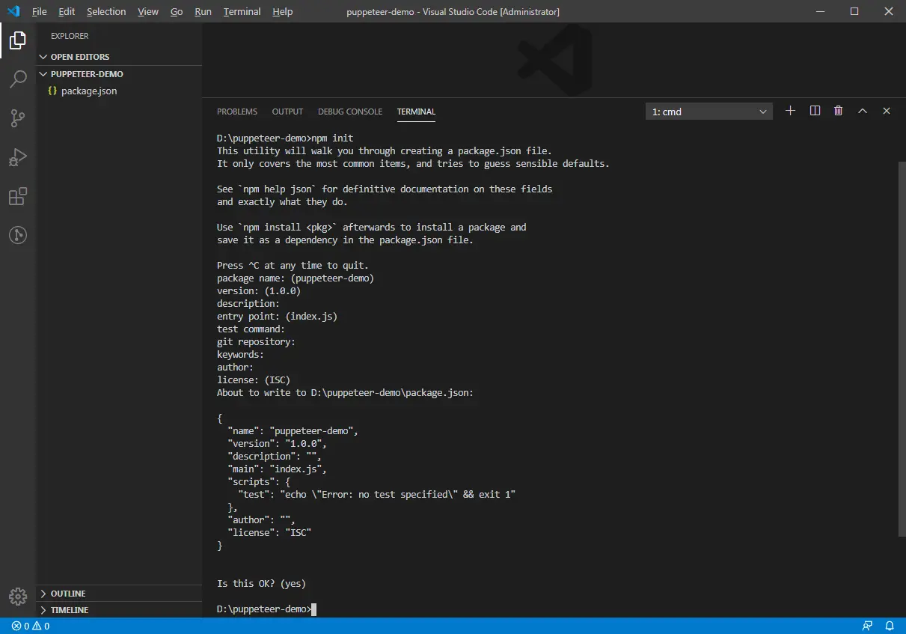Click the 'package name: (puppeteer-demo)' line
Image resolution: width=906 pixels, height=634 pixels.
(x=296, y=278)
